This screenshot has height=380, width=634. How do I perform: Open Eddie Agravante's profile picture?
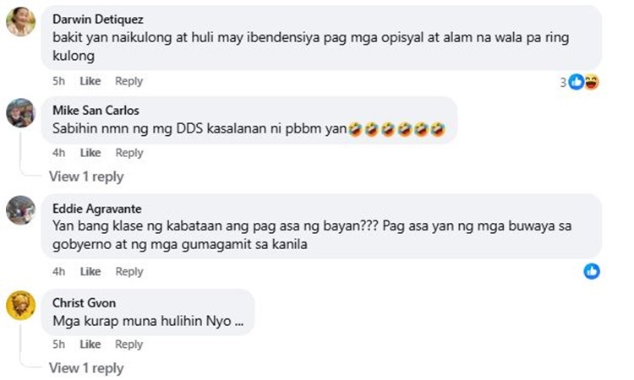[x=20, y=210]
